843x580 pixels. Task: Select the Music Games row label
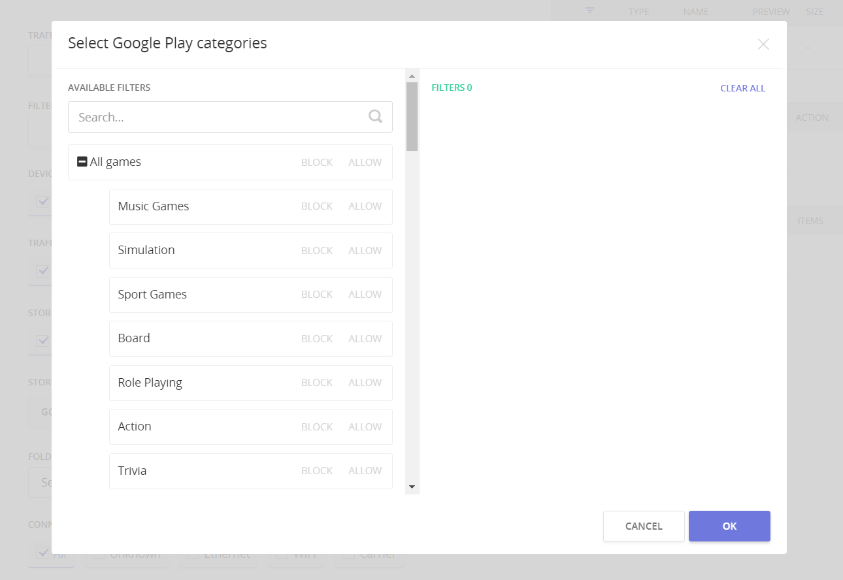154,206
